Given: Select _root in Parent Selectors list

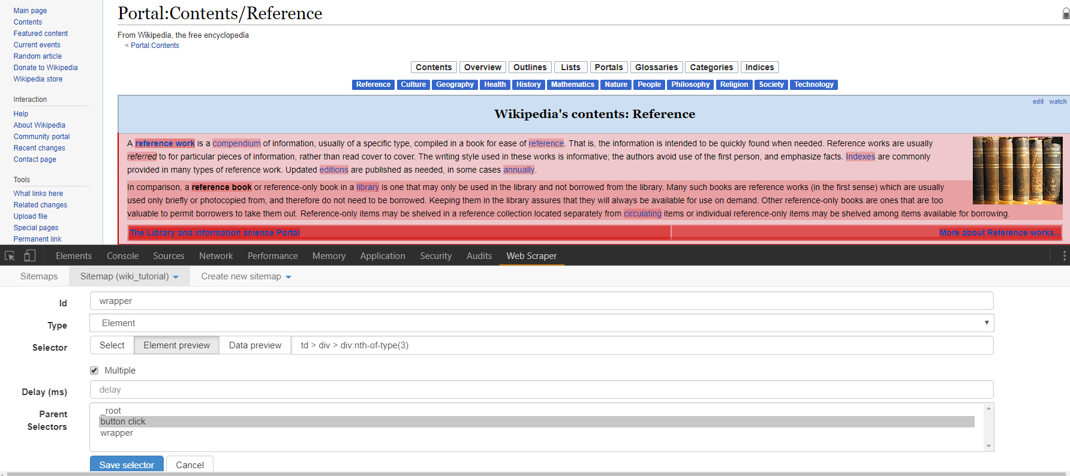Looking at the screenshot, I should (x=537, y=411).
